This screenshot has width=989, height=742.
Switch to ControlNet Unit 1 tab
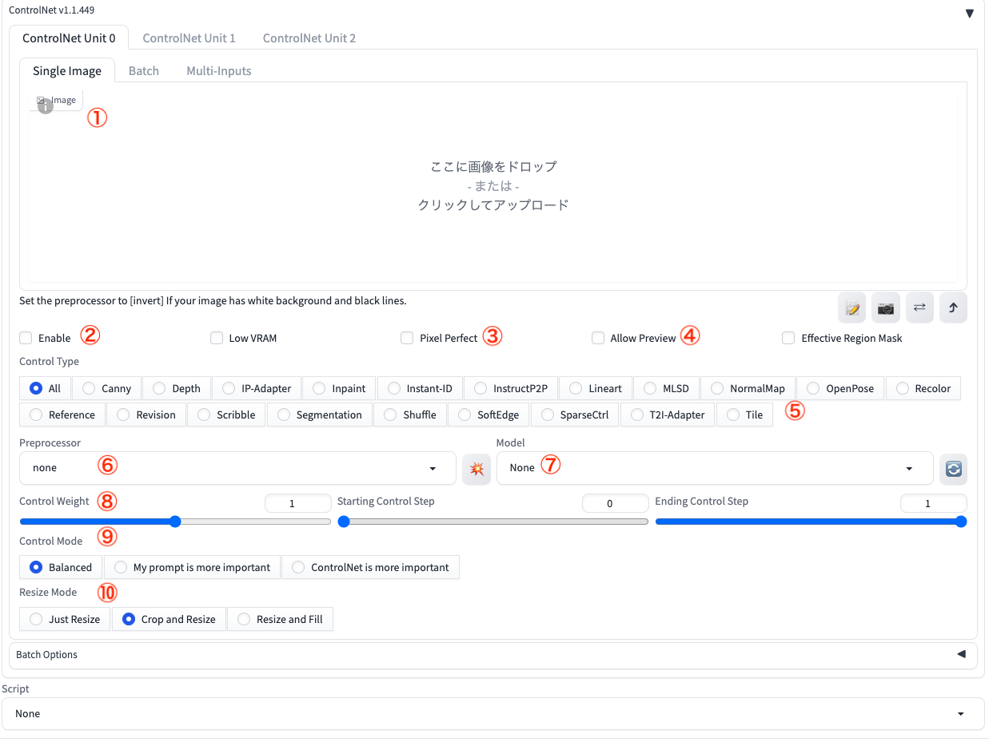click(189, 38)
